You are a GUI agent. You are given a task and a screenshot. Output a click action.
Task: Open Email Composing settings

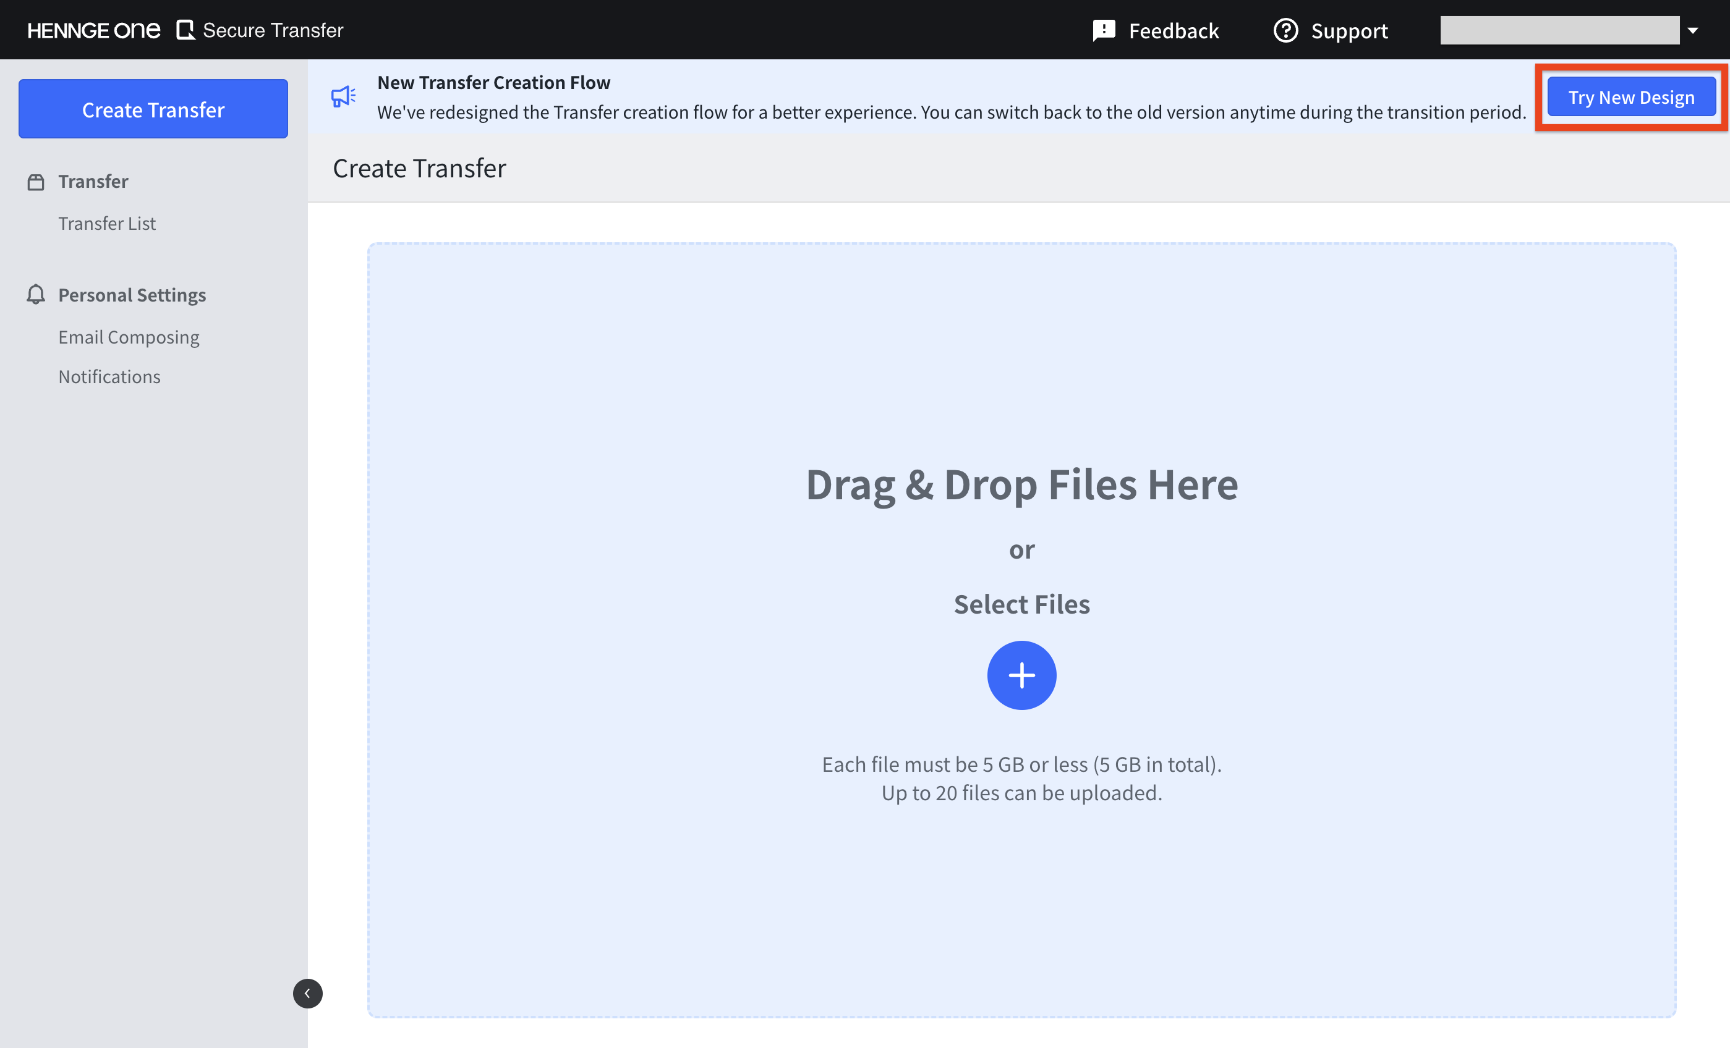click(x=129, y=337)
